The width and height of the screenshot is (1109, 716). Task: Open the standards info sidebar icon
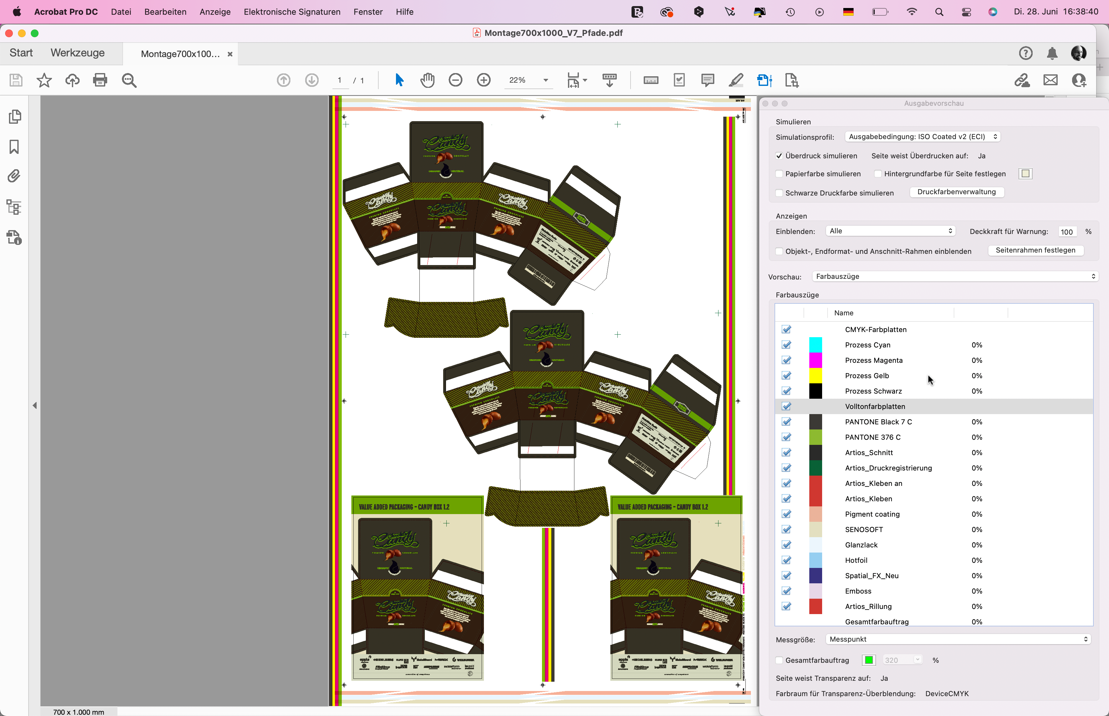(x=14, y=237)
